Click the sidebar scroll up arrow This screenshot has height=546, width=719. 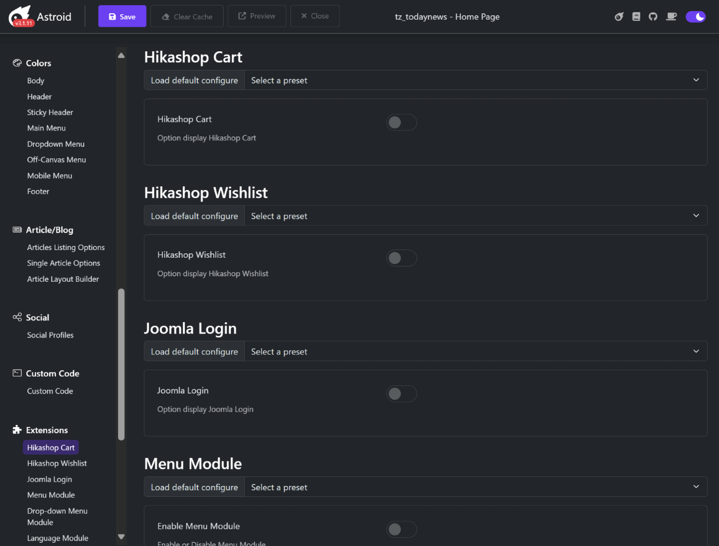coord(121,55)
